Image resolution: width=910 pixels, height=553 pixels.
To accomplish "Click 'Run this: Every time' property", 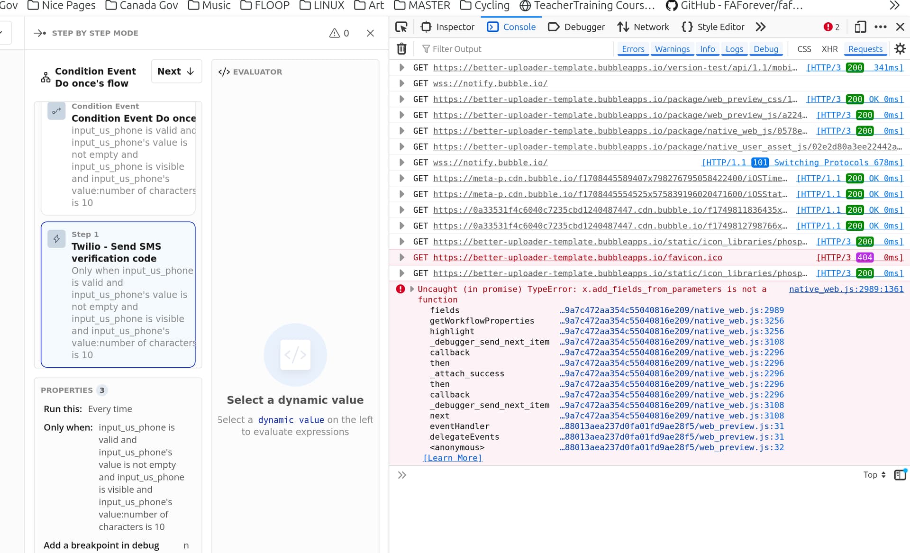I will tap(88, 409).
